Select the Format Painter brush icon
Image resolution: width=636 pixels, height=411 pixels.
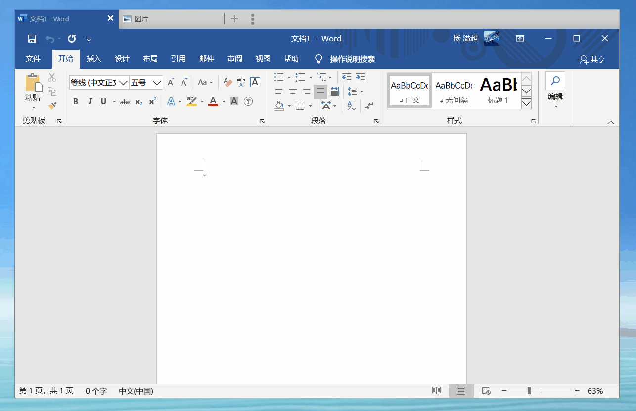coord(52,105)
